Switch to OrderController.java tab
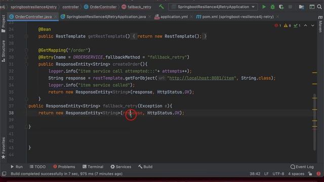The height and width of the screenshot is (182, 324). [33, 17]
